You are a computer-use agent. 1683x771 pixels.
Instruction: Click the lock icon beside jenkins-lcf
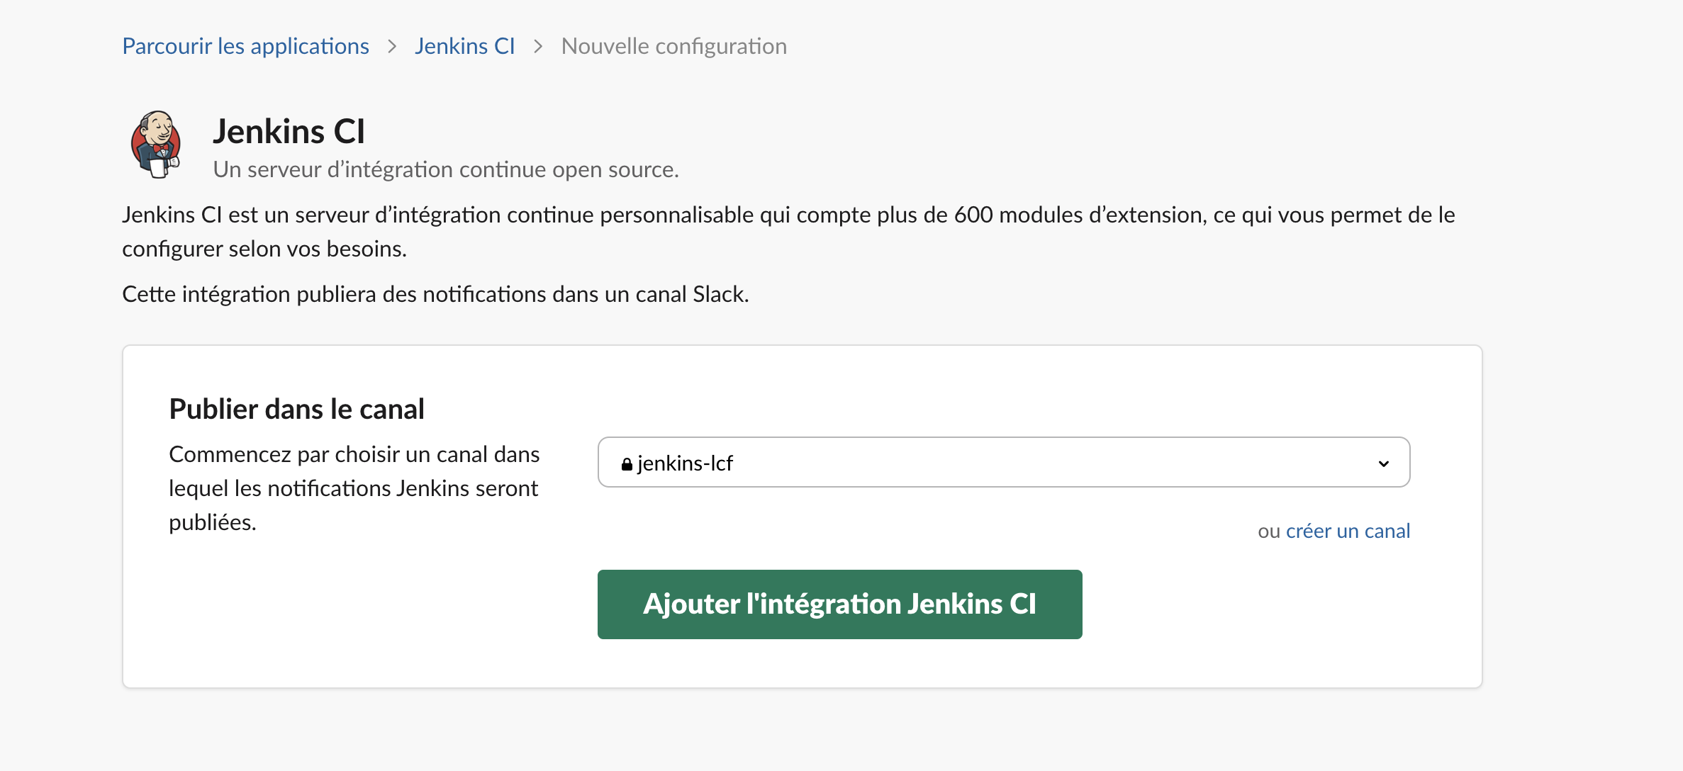[627, 464]
